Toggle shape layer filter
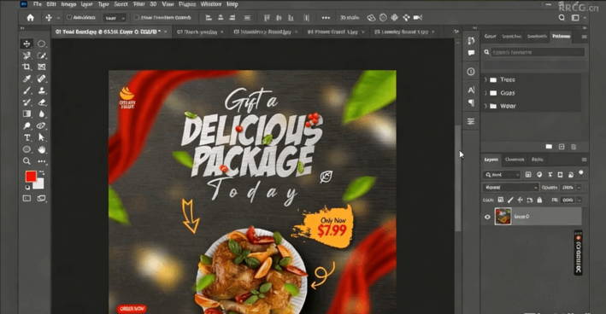Viewport: 606px width, 314px height. point(560,175)
